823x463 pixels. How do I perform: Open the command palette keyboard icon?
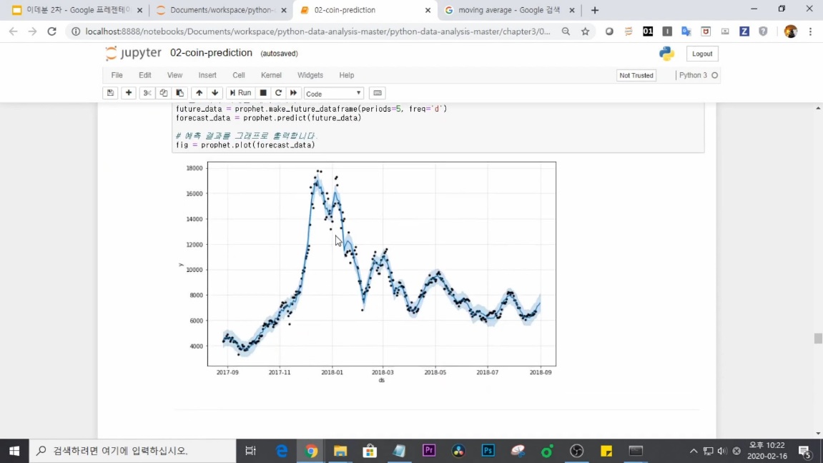pyautogui.click(x=378, y=93)
